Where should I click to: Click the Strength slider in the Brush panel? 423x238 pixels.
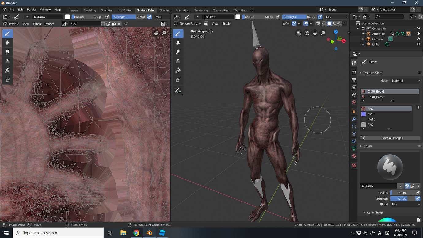[x=402, y=198]
